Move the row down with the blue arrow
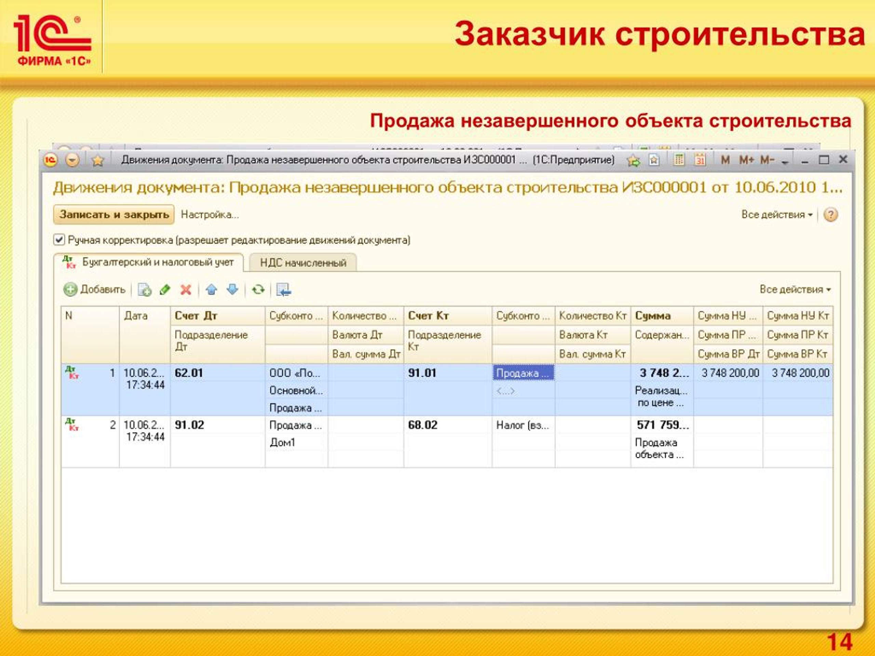Screen dimensions: 875x656 point(233,290)
